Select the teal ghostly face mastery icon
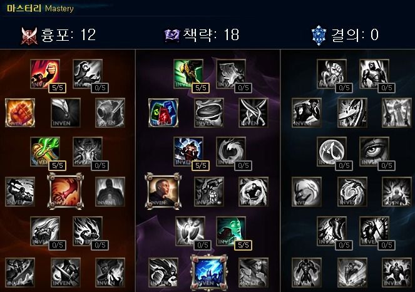This screenshot has width=415, height=292. click(231, 231)
